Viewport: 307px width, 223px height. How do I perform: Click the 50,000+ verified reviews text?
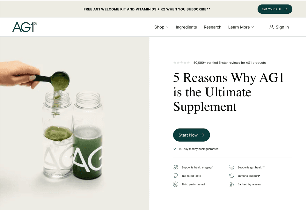point(230,63)
